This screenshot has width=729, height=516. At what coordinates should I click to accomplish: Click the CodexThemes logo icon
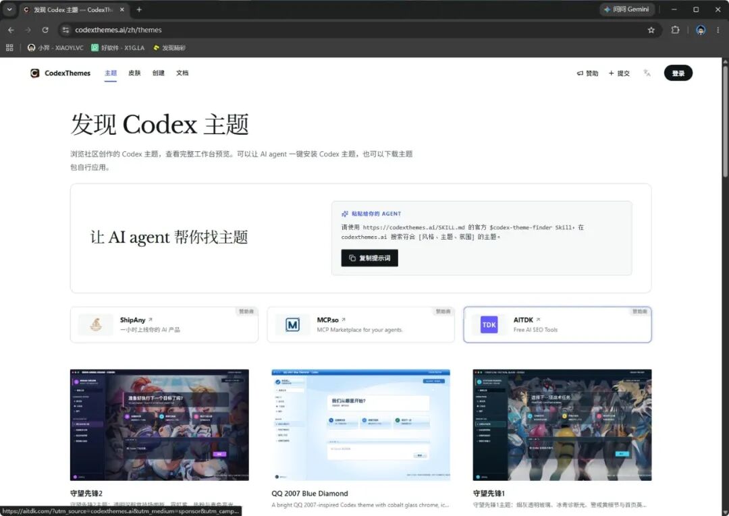35,73
